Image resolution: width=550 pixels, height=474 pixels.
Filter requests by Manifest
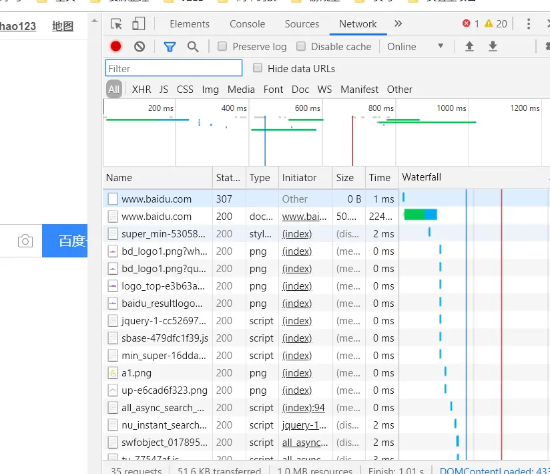[x=360, y=89]
